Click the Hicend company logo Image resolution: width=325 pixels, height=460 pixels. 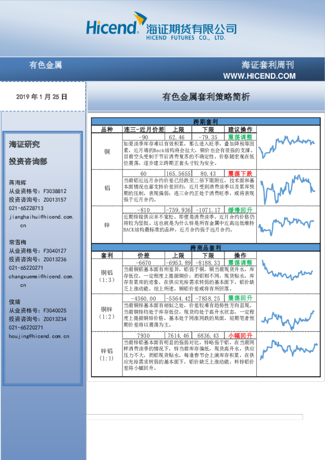[161, 26]
